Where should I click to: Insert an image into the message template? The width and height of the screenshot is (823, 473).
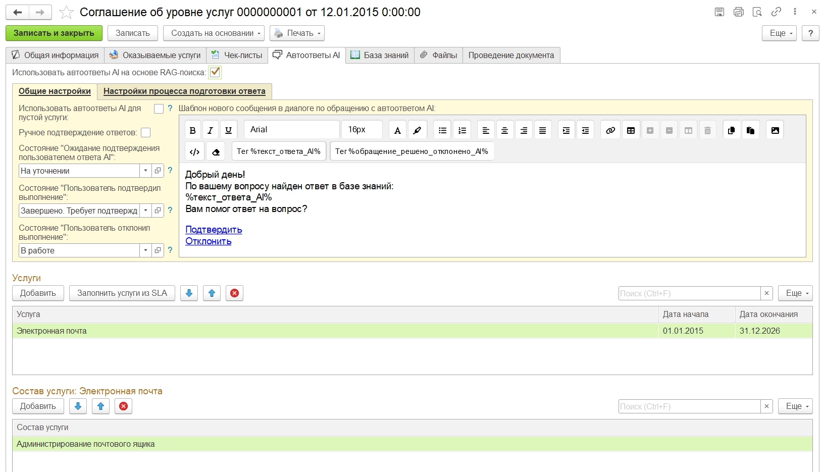click(775, 130)
